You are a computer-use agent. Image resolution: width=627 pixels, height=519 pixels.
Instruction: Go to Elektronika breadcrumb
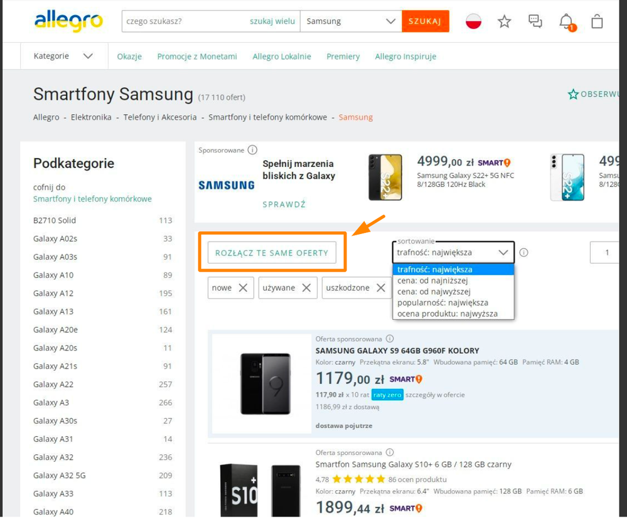point(91,117)
